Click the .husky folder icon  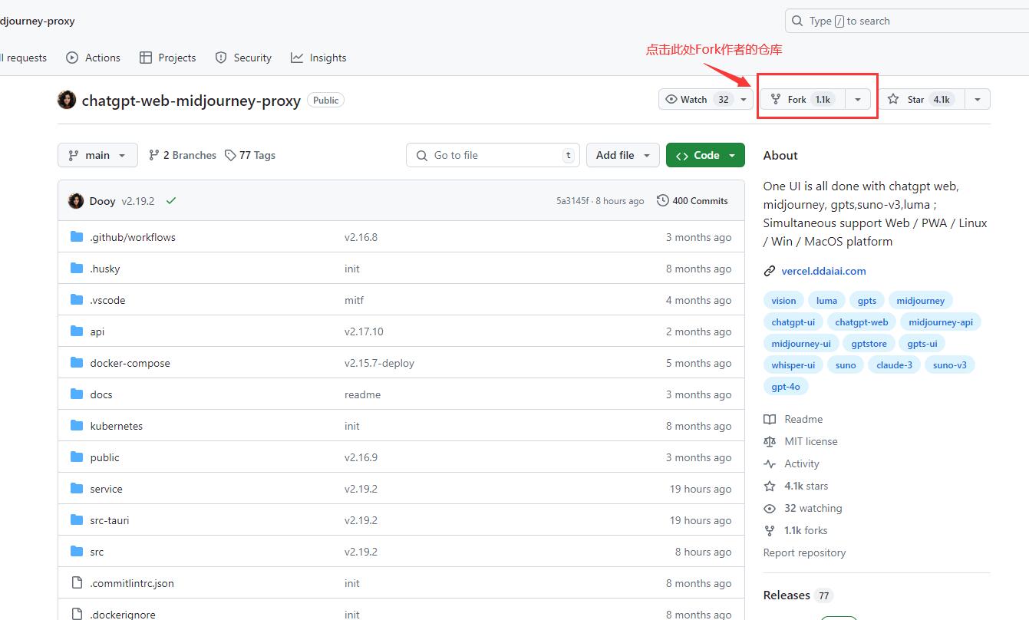point(77,269)
